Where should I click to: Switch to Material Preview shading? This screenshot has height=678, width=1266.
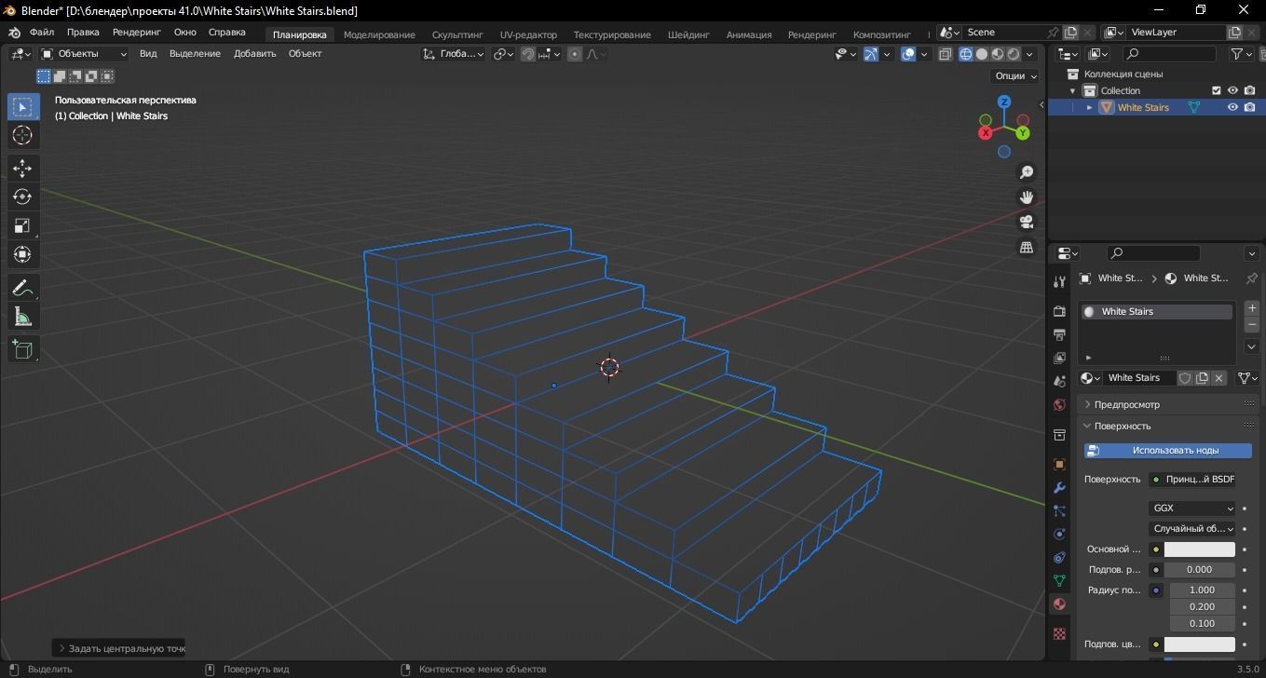point(998,54)
